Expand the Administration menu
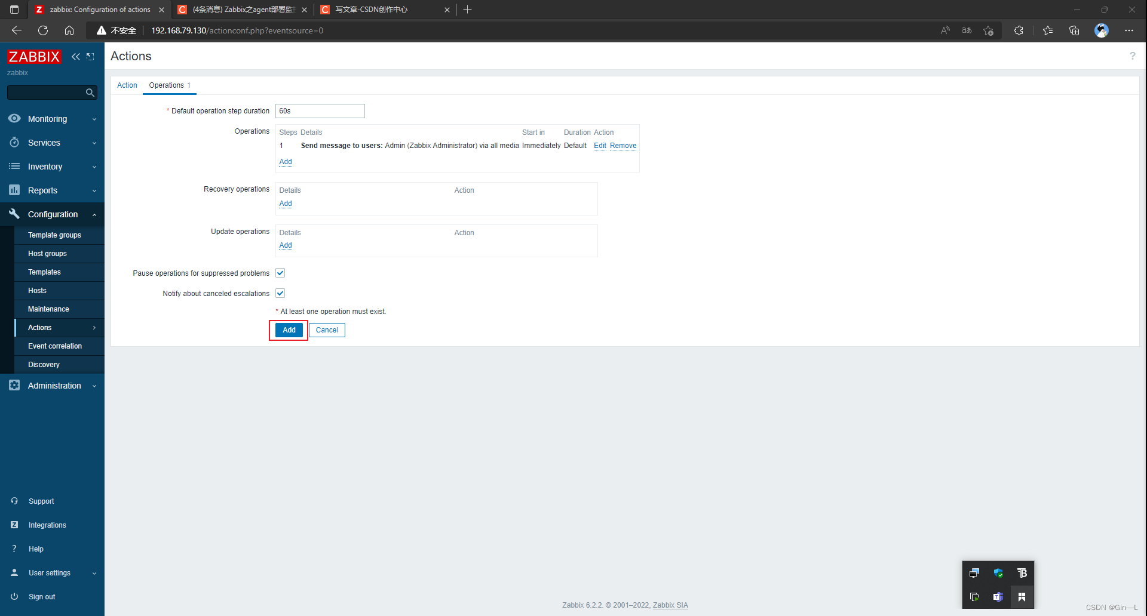 coord(94,386)
